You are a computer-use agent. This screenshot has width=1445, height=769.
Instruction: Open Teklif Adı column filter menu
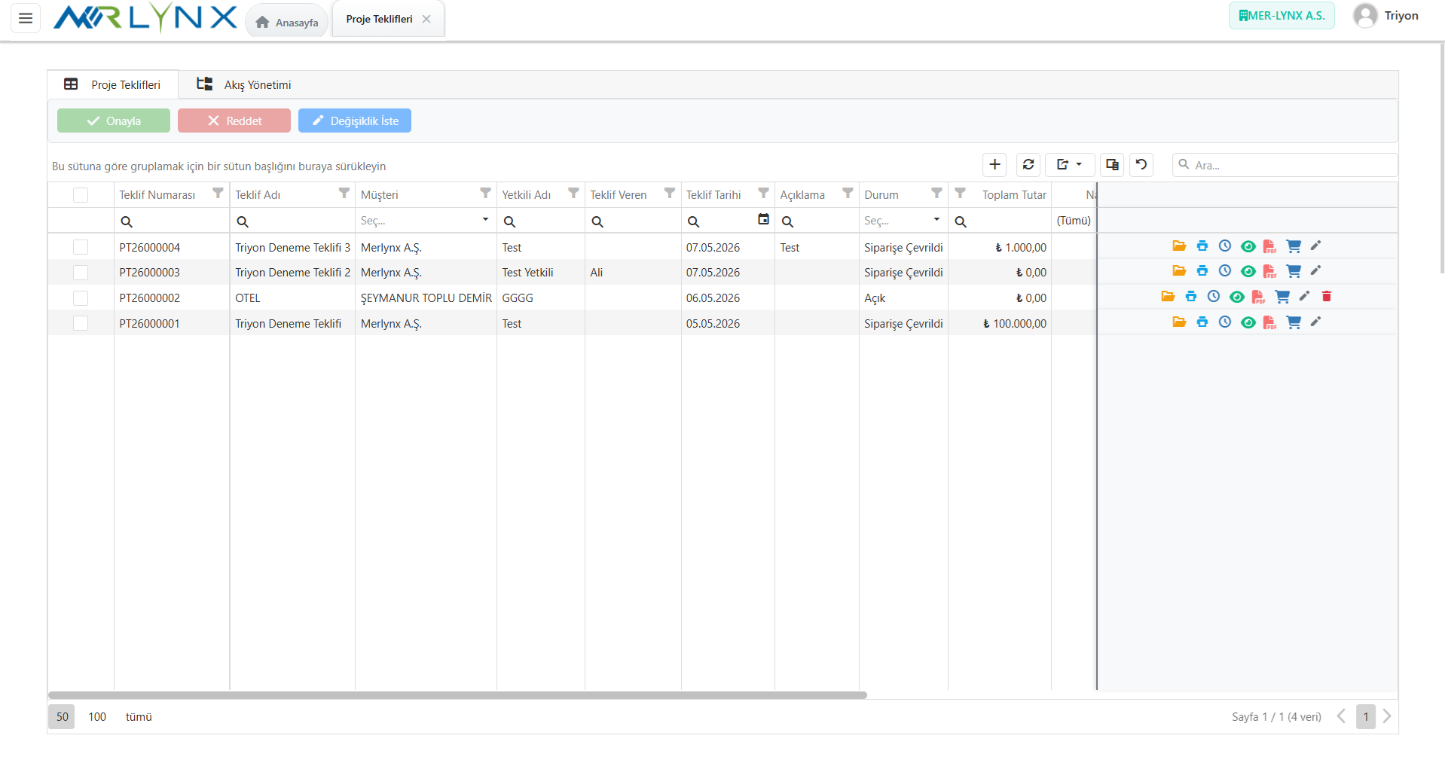[x=344, y=194]
